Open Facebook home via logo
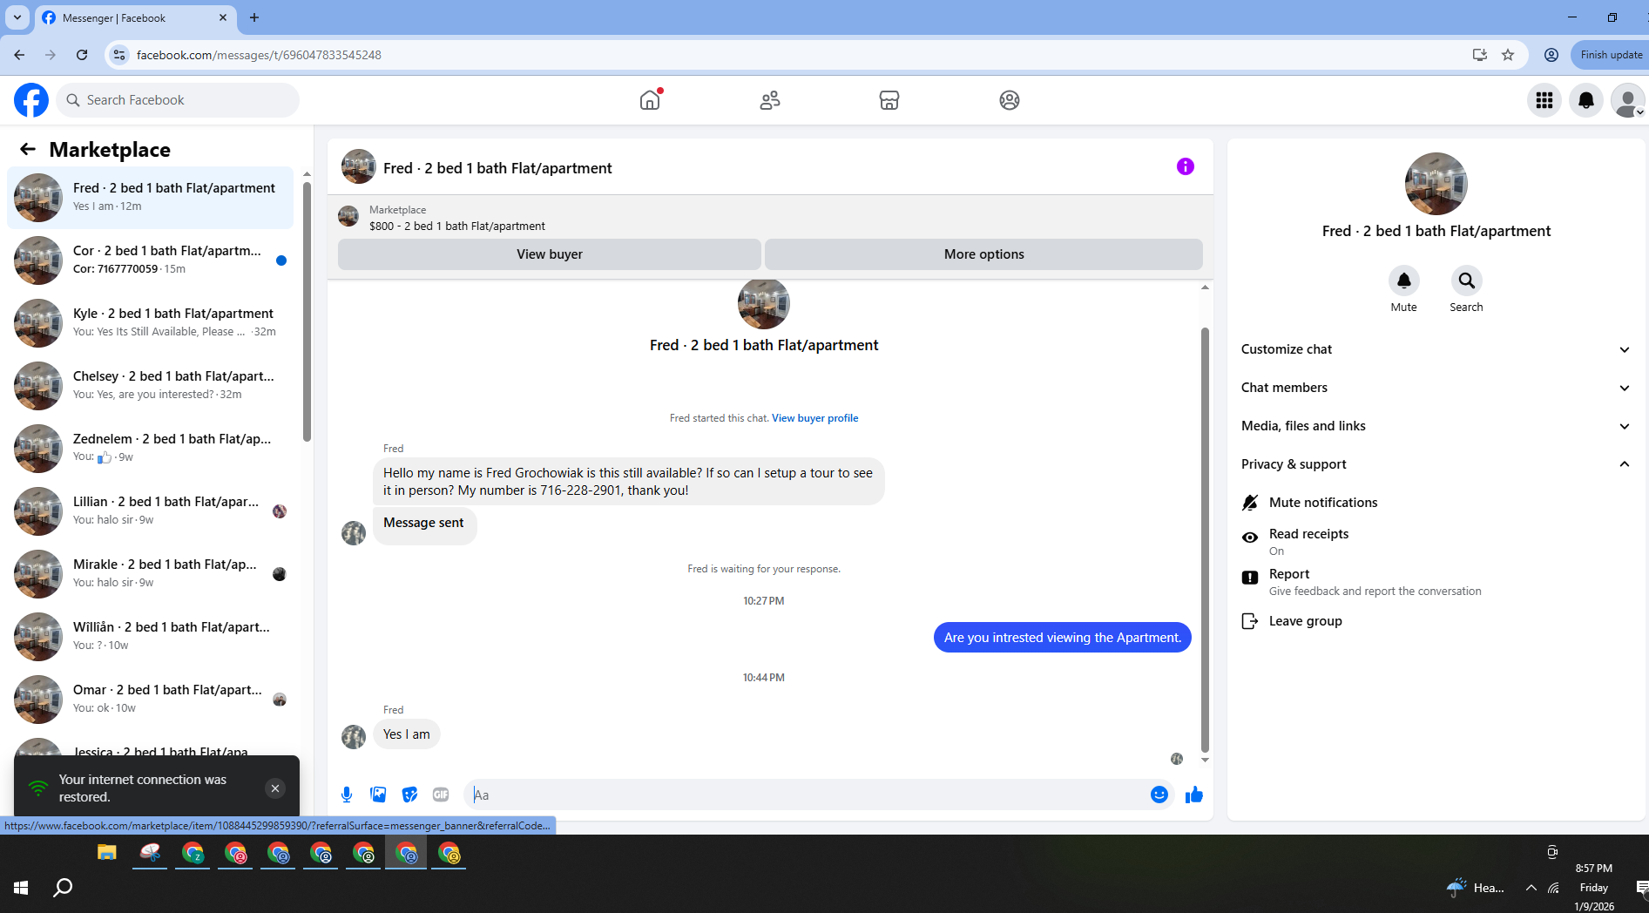Image resolution: width=1649 pixels, height=913 pixels. [31, 100]
